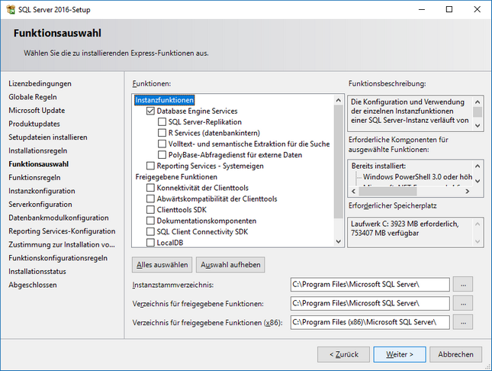Browse for Instanzstammverzeichnis folder
Screen dimensions: 492x371
(x=463, y=285)
